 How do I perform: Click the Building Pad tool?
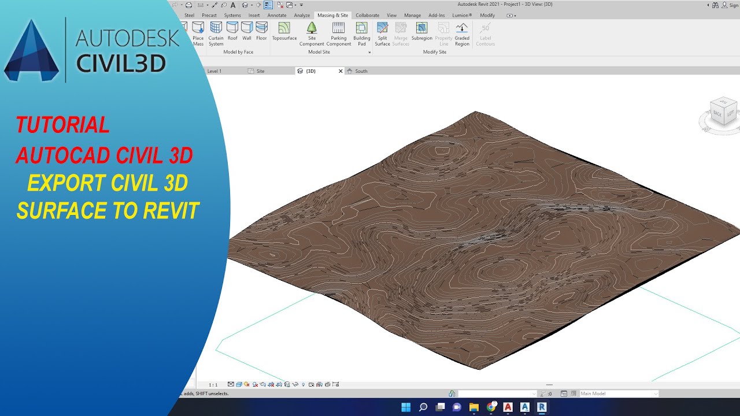[x=362, y=34]
